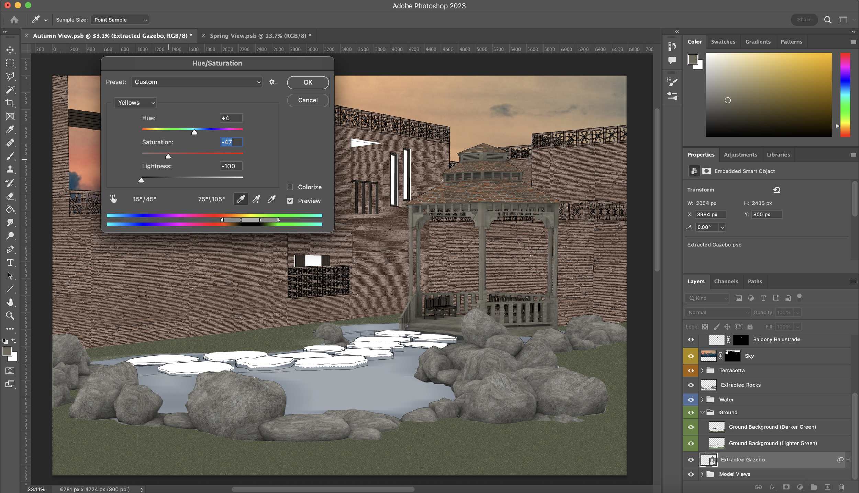Select the Polygonal Lasso tool
The image size is (859, 493).
click(10, 76)
